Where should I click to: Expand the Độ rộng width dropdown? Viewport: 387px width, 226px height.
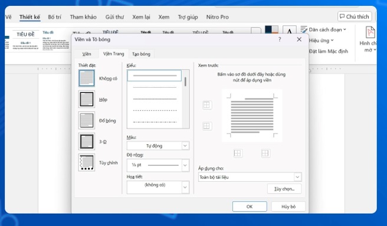(158, 165)
